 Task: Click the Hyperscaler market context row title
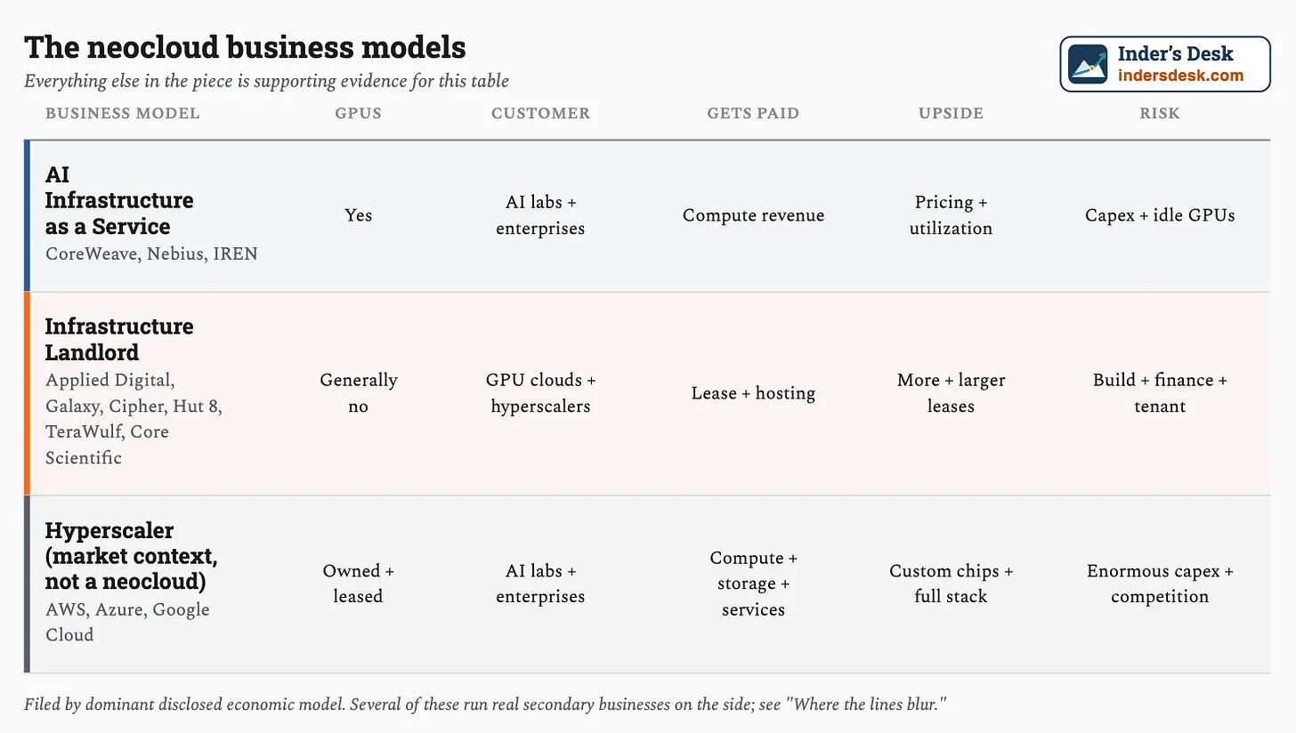point(132,556)
